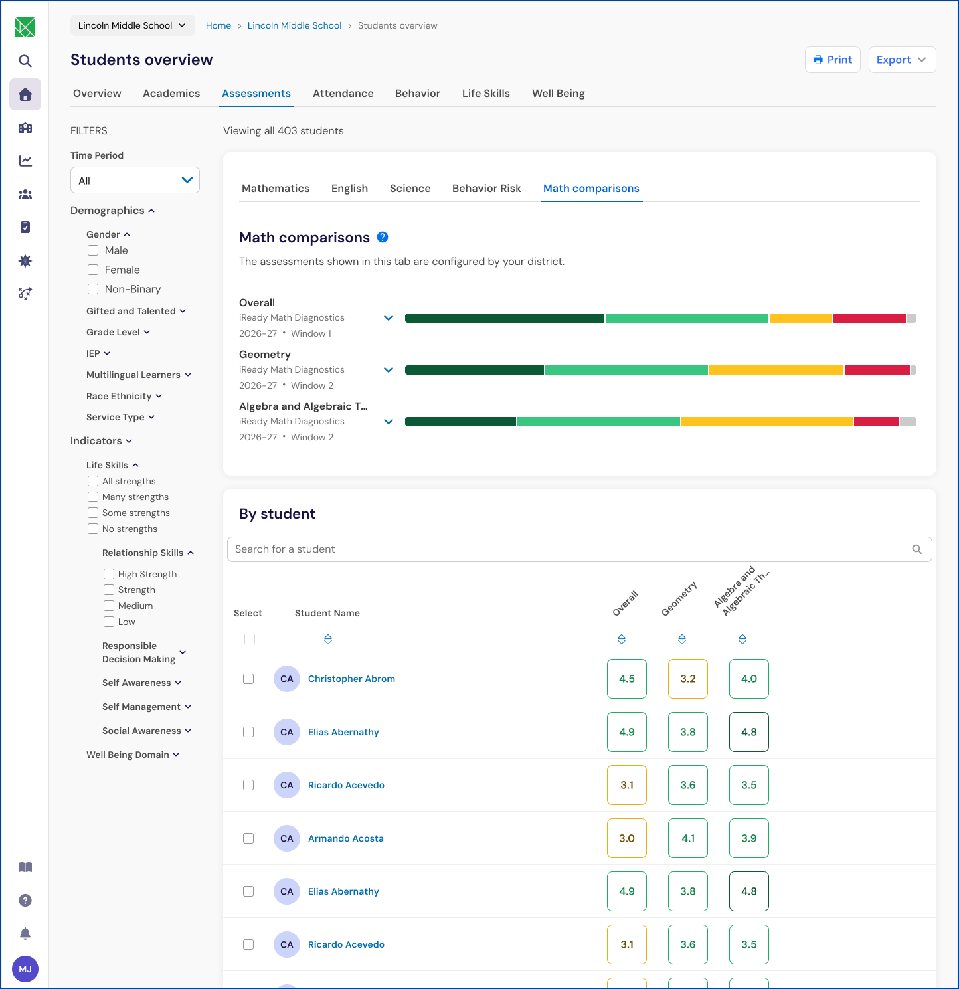959x989 pixels.
Task: Sort by Geometry column arrows
Action: click(x=682, y=639)
